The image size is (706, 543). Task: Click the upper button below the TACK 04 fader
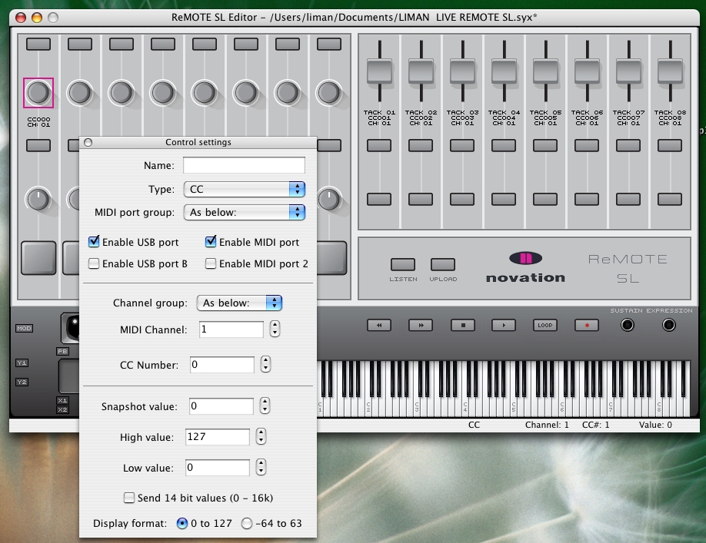pos(504,146)
